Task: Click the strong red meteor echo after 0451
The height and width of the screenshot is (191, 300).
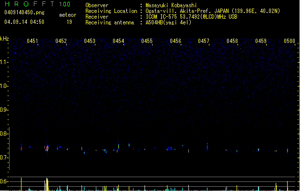Action: click(x=47, y=149)
